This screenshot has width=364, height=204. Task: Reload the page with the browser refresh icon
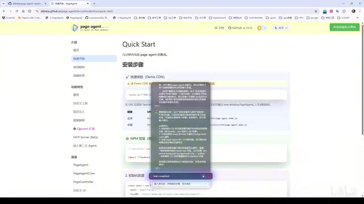pos(16,11)
